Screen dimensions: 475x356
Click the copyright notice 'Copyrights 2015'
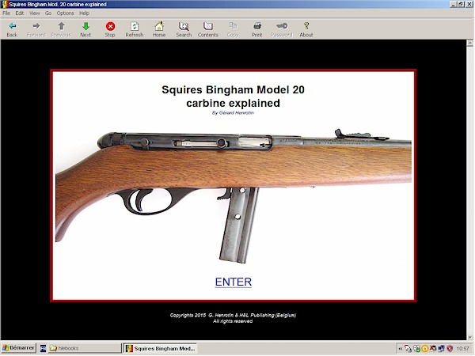(188, 315)
